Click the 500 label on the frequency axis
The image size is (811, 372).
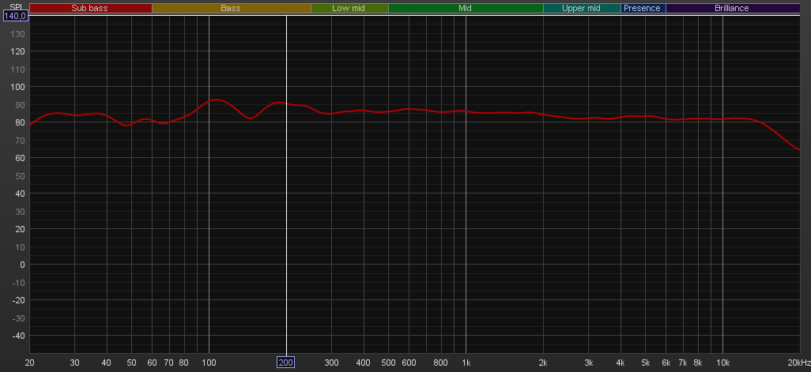(388, 363)
